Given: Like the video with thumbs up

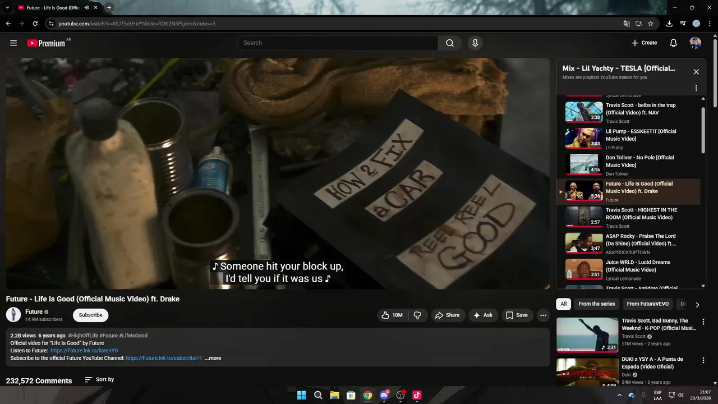Looking at the screenshot, I should click(392, 315).
